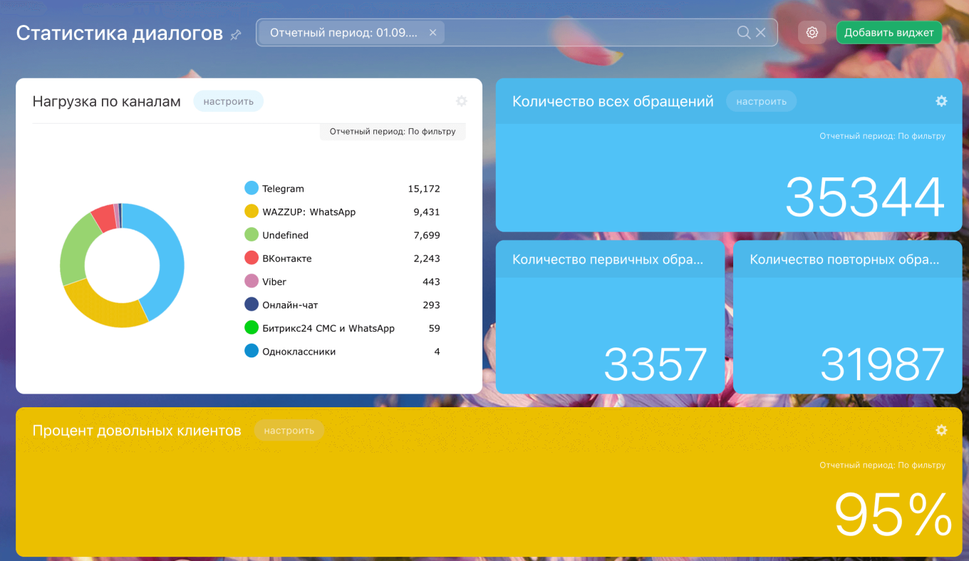Remove the Отчетный период filter chip

coord(432,33)
